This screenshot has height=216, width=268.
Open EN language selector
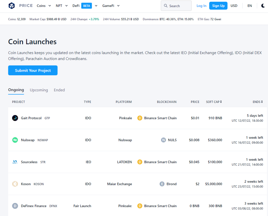point(250,6)
